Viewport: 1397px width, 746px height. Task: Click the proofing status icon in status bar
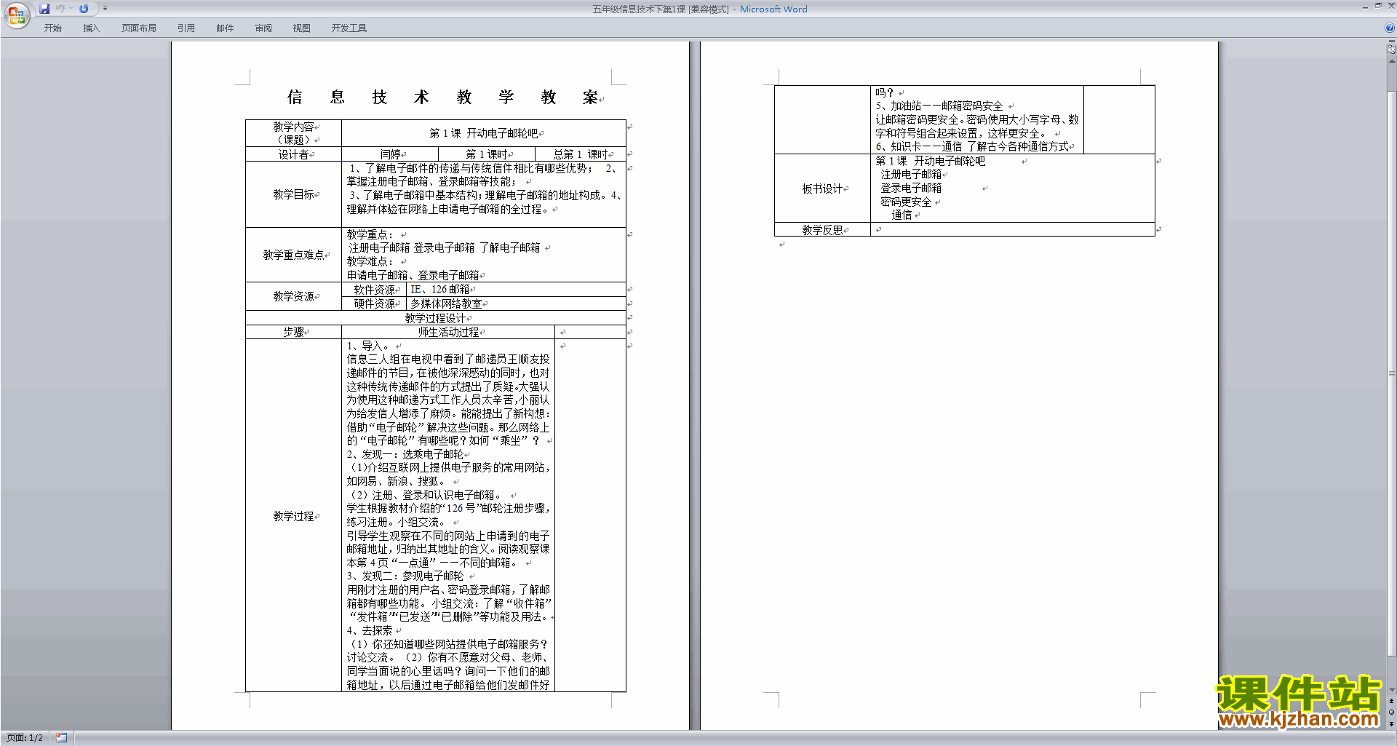pos(61,738)
